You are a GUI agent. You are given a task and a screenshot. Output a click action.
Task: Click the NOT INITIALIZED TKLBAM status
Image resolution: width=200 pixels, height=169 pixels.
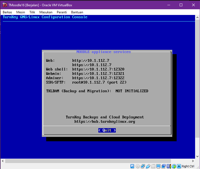pos(132,91)
